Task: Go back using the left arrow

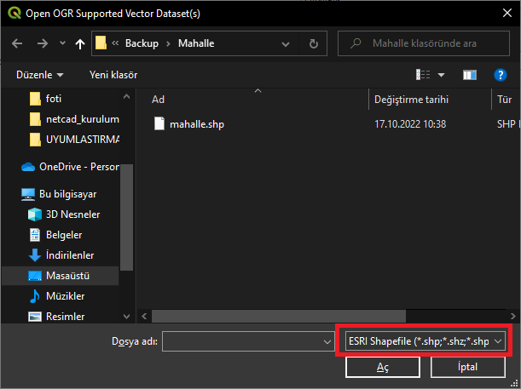Action: pos(17,43)
